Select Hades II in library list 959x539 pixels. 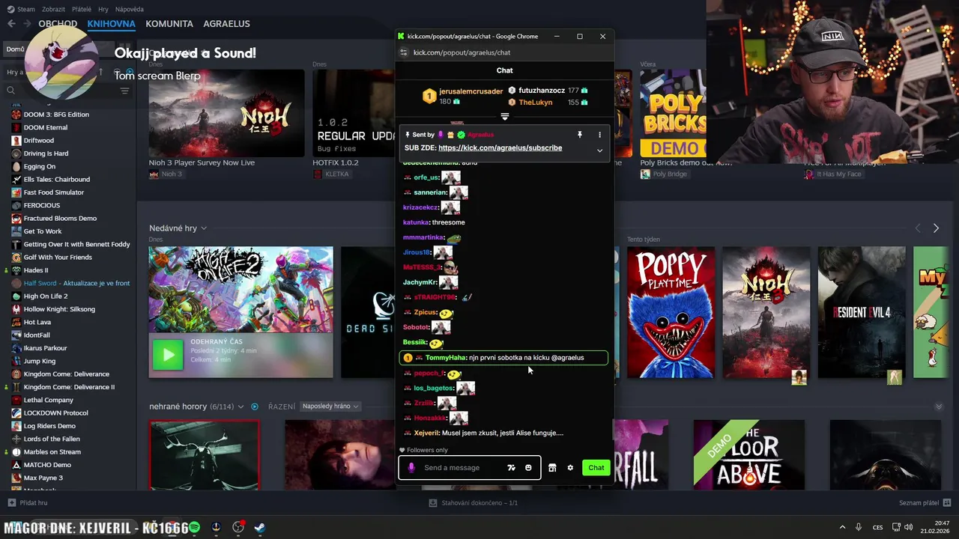click(36, 270)
